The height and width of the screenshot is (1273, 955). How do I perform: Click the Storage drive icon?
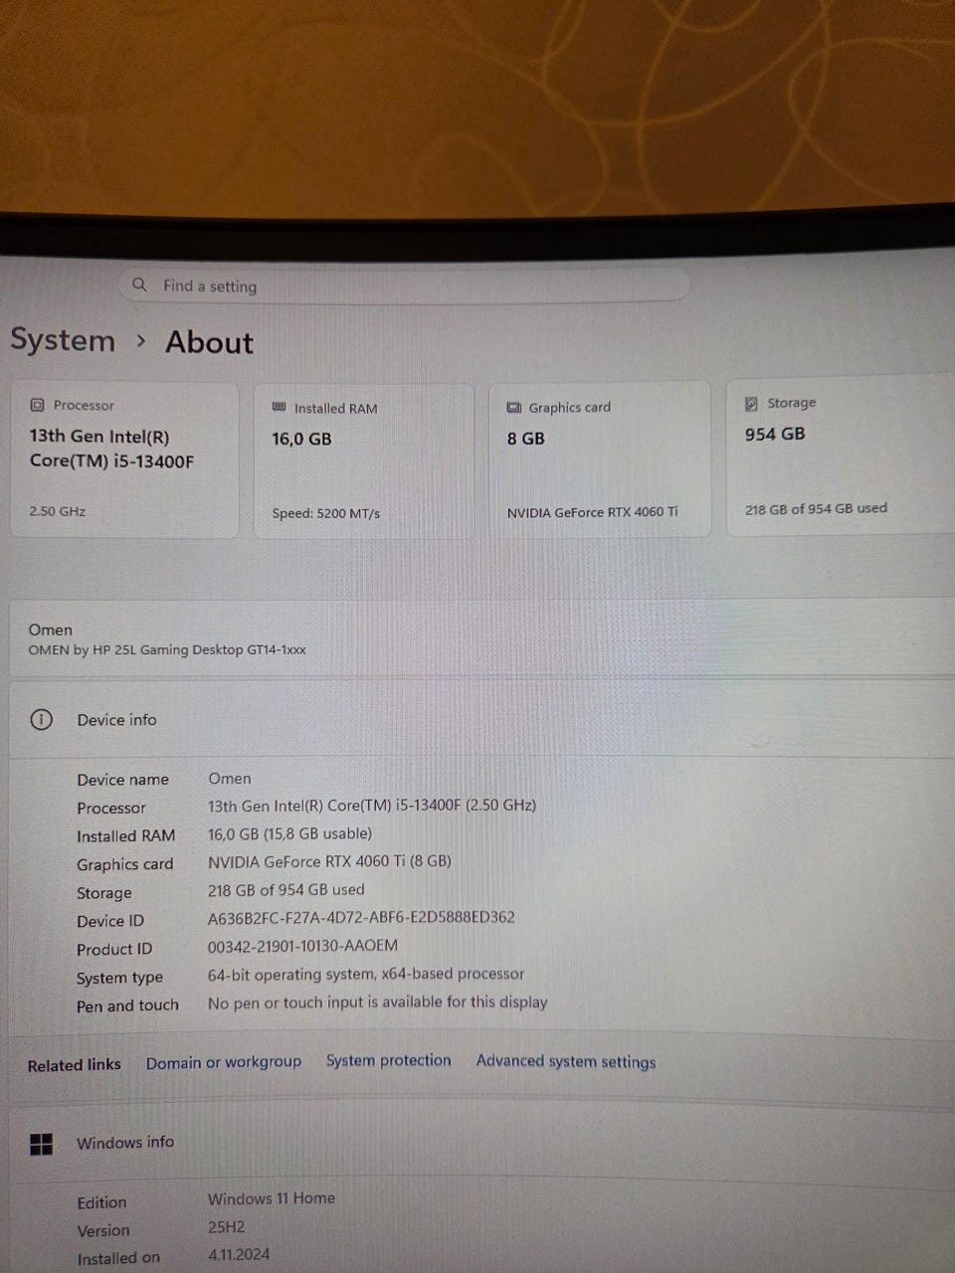tap(751, 403)
